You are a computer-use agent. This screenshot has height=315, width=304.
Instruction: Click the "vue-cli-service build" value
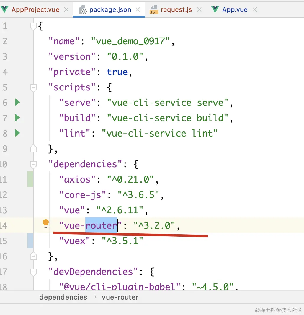tap(168, 118)
